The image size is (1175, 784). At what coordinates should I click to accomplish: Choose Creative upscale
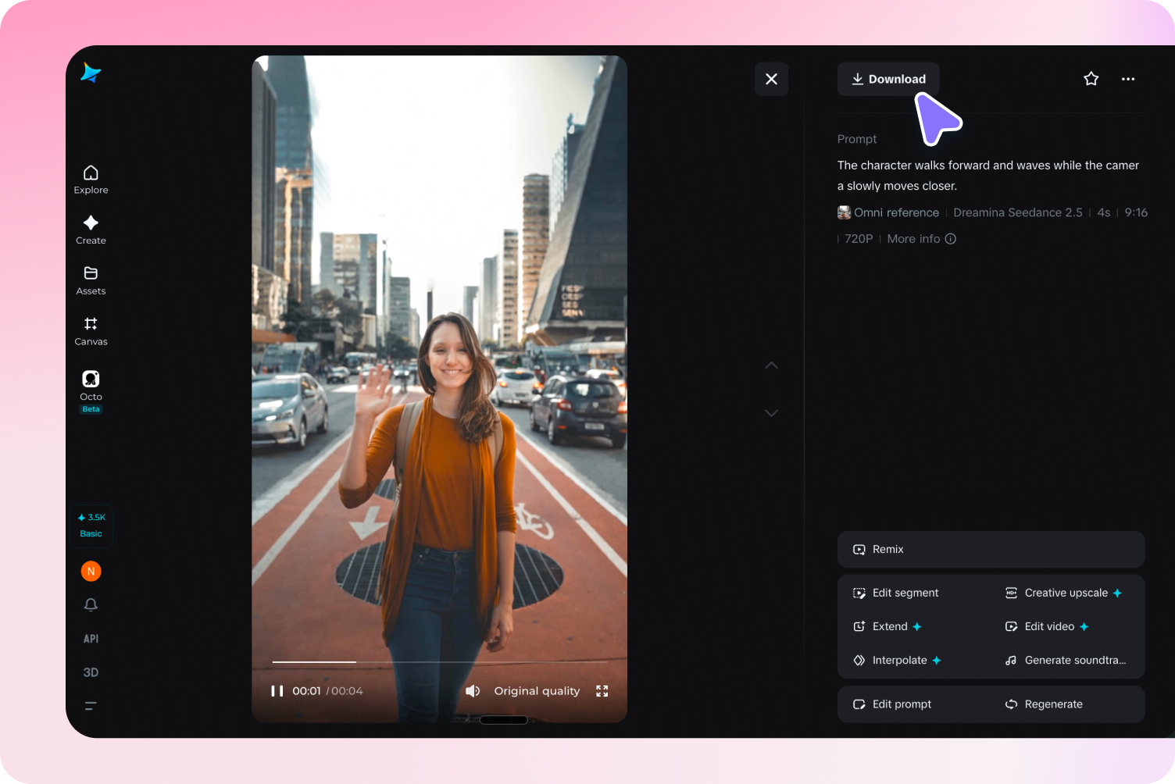[x=1065, y=593]
